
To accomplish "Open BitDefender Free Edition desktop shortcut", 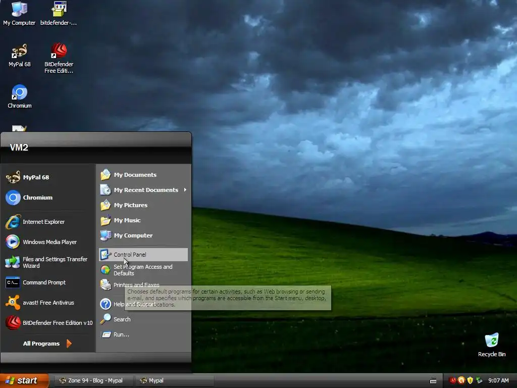I will 59,59.
